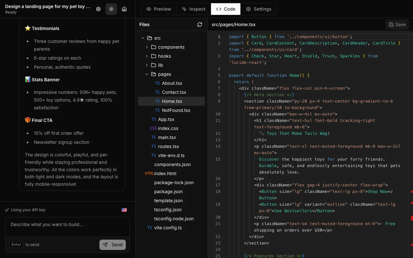
Task: Open tsconfig.json file
Action: [171, 210]
